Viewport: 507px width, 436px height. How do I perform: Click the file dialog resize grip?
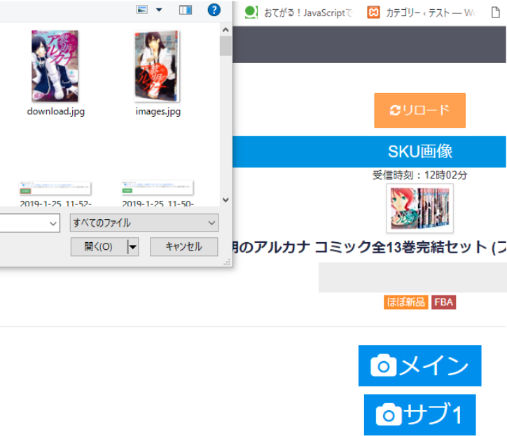point(228,262)
